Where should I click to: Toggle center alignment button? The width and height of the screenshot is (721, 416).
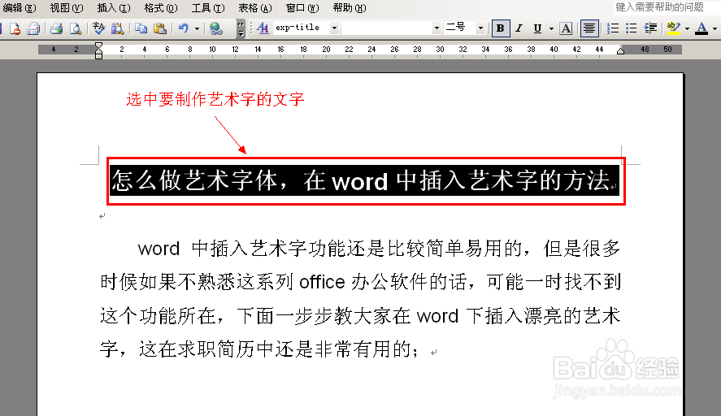[589, 28]
